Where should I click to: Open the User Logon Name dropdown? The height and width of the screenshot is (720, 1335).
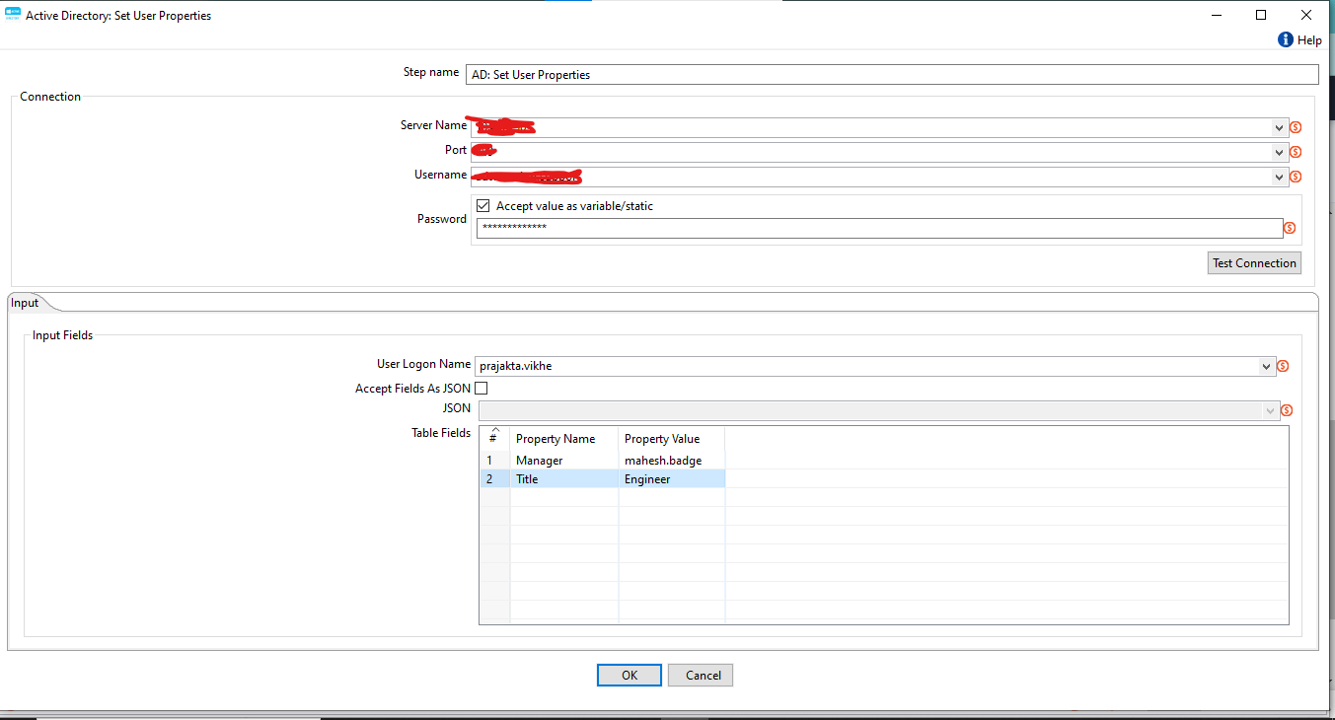coord(1268,366)
